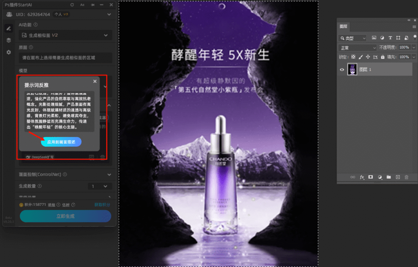
Task: Toggle prevent artboard auto-nesting lock
Action: click(x=376, y=57)
